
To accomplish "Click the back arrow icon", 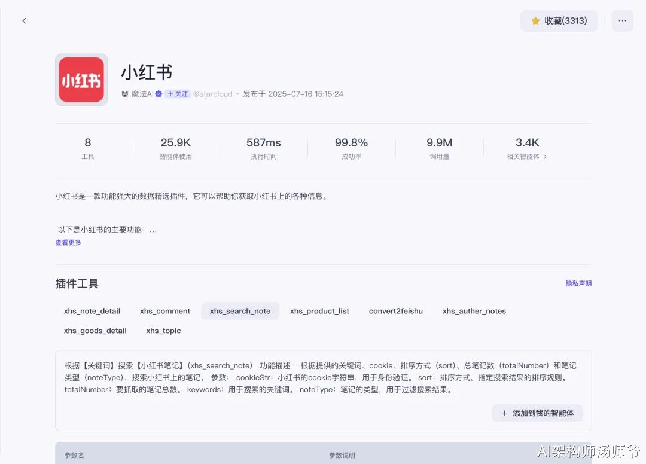I will 24,21.
